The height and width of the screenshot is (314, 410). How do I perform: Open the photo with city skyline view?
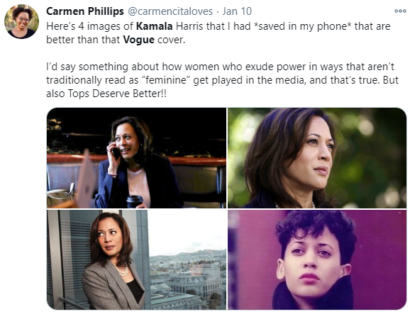pos(136,259)
